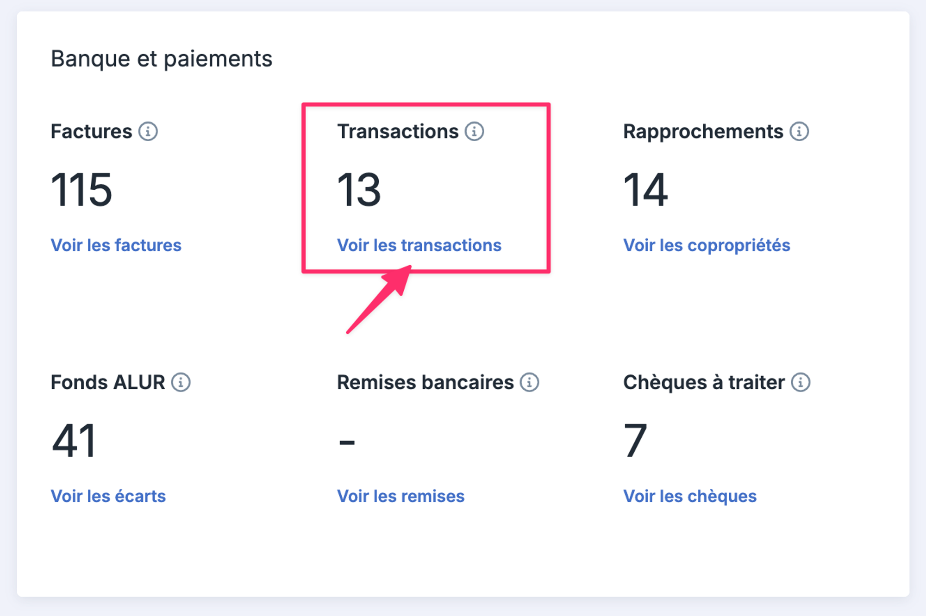Click the number 7 under Chèques à traiter
Viewport: 926px width, 616px height.
[635, 441]
